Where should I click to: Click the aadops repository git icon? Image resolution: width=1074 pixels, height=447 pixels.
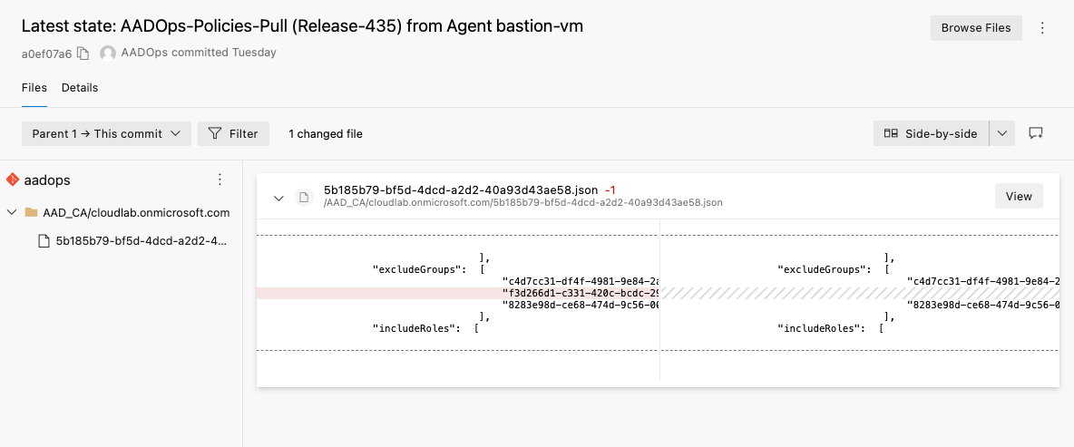point(13,180)
